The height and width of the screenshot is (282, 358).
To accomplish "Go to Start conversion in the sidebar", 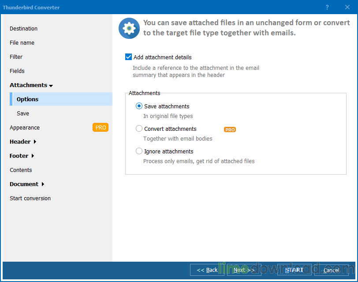I will click(30, 198).
